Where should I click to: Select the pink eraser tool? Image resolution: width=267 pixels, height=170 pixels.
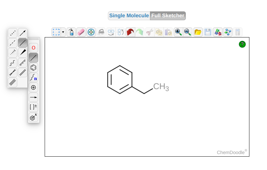pos(81,32)
